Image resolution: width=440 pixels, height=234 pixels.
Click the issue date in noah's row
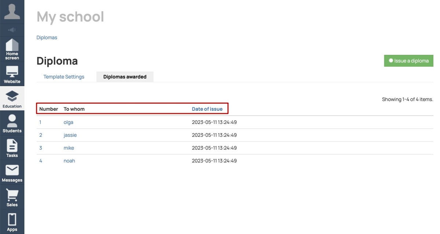point(214,161)
